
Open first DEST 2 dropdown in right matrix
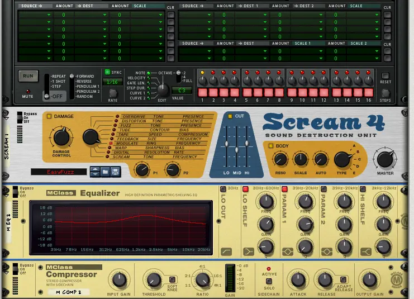point(307,15)
